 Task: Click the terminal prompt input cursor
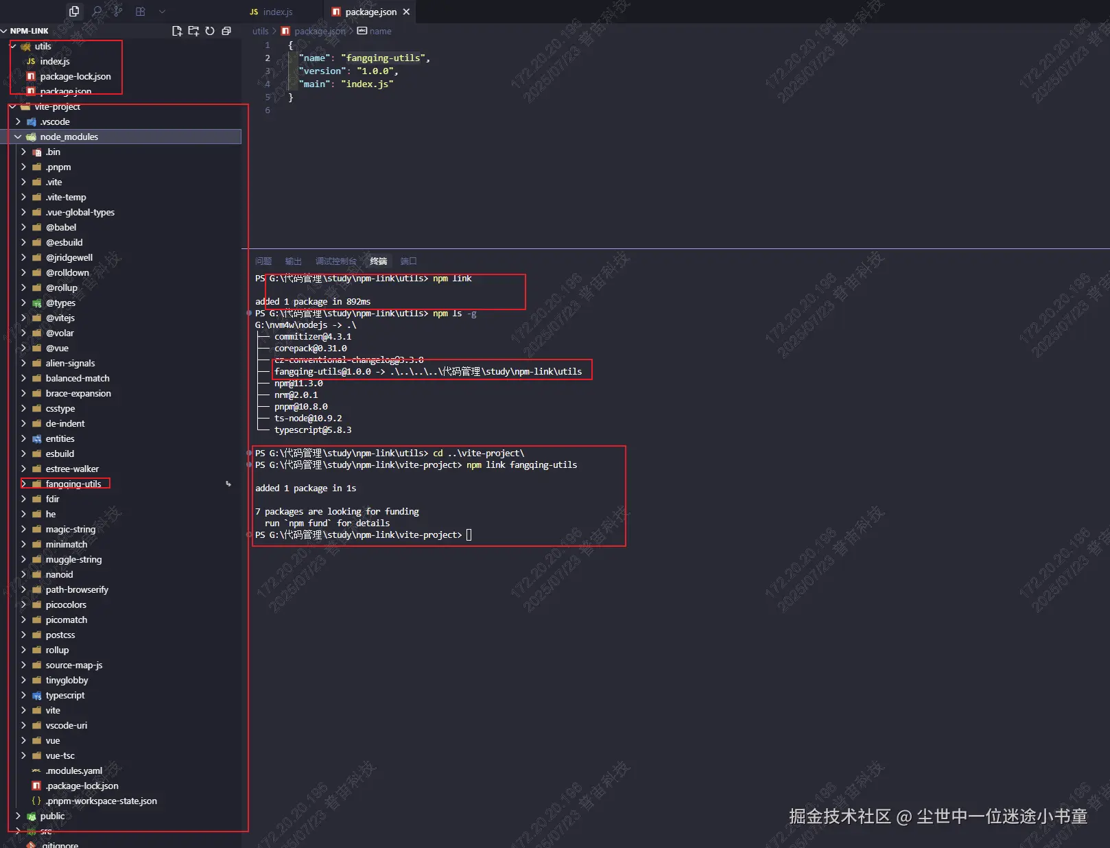coord(469,534)
